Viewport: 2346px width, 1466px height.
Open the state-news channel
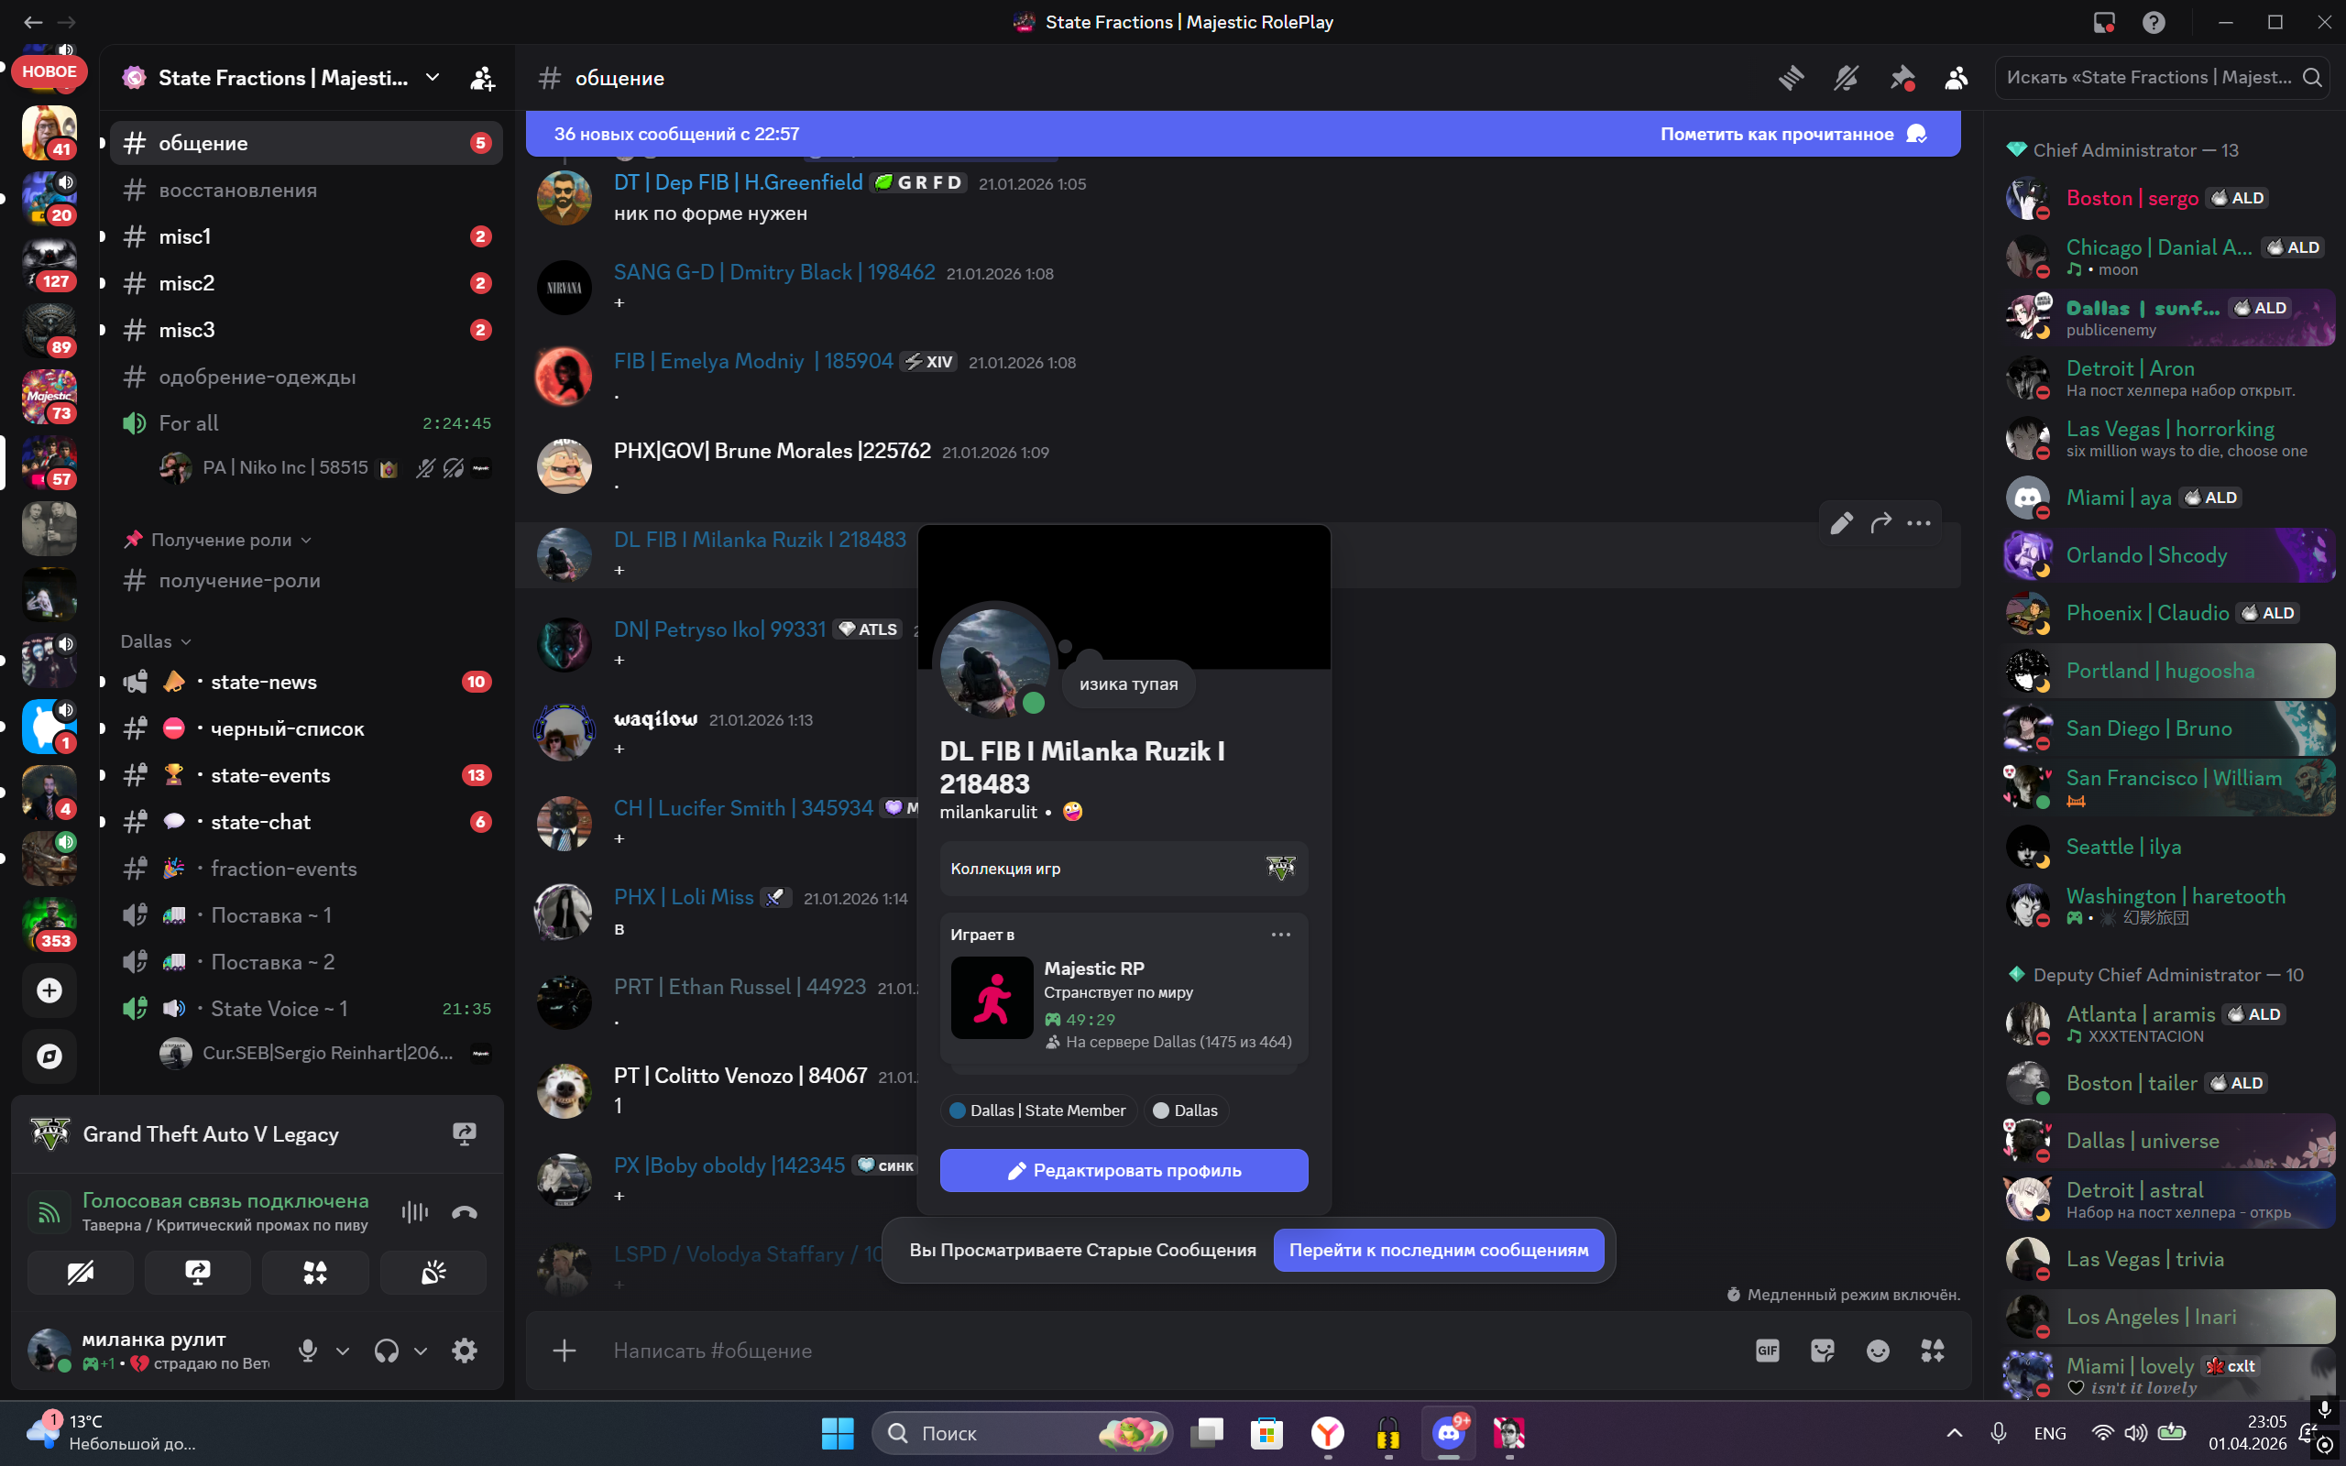[x=264, y=682]
